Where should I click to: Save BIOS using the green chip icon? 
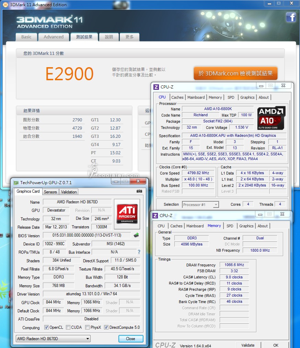pos(136,235)
